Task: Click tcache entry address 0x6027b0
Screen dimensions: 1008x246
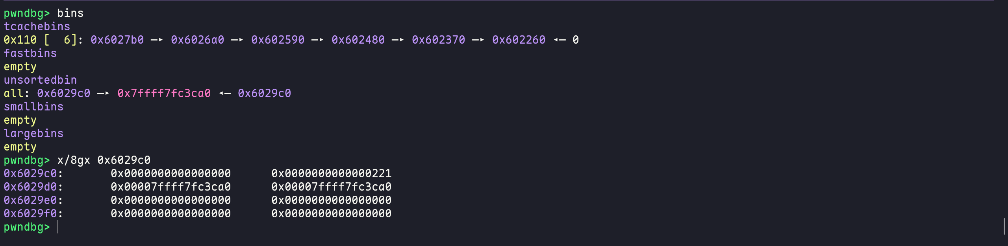Action: [x=117, y=40]
